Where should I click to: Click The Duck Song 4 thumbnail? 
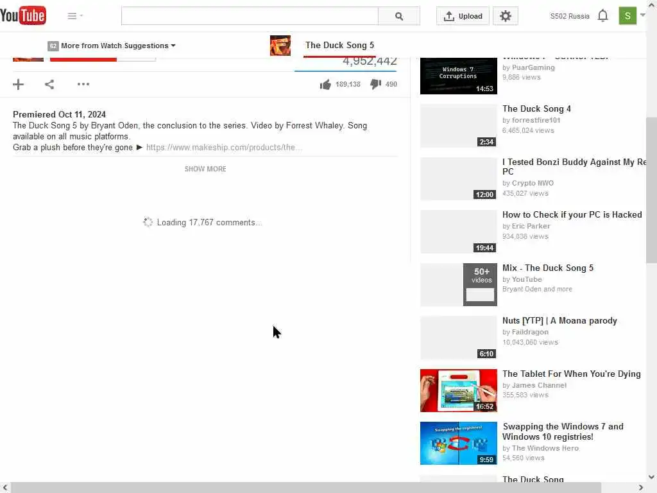click(x=458, y=125)
